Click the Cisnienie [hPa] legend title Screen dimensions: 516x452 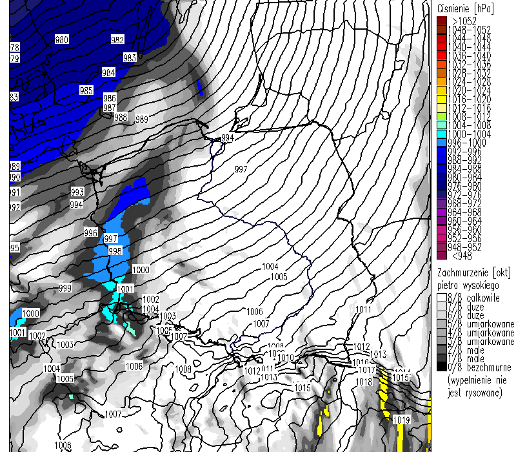[x=464, y=8]
